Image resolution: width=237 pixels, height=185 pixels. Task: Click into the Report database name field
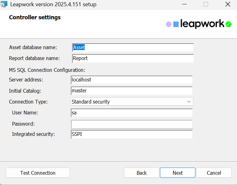133,58
